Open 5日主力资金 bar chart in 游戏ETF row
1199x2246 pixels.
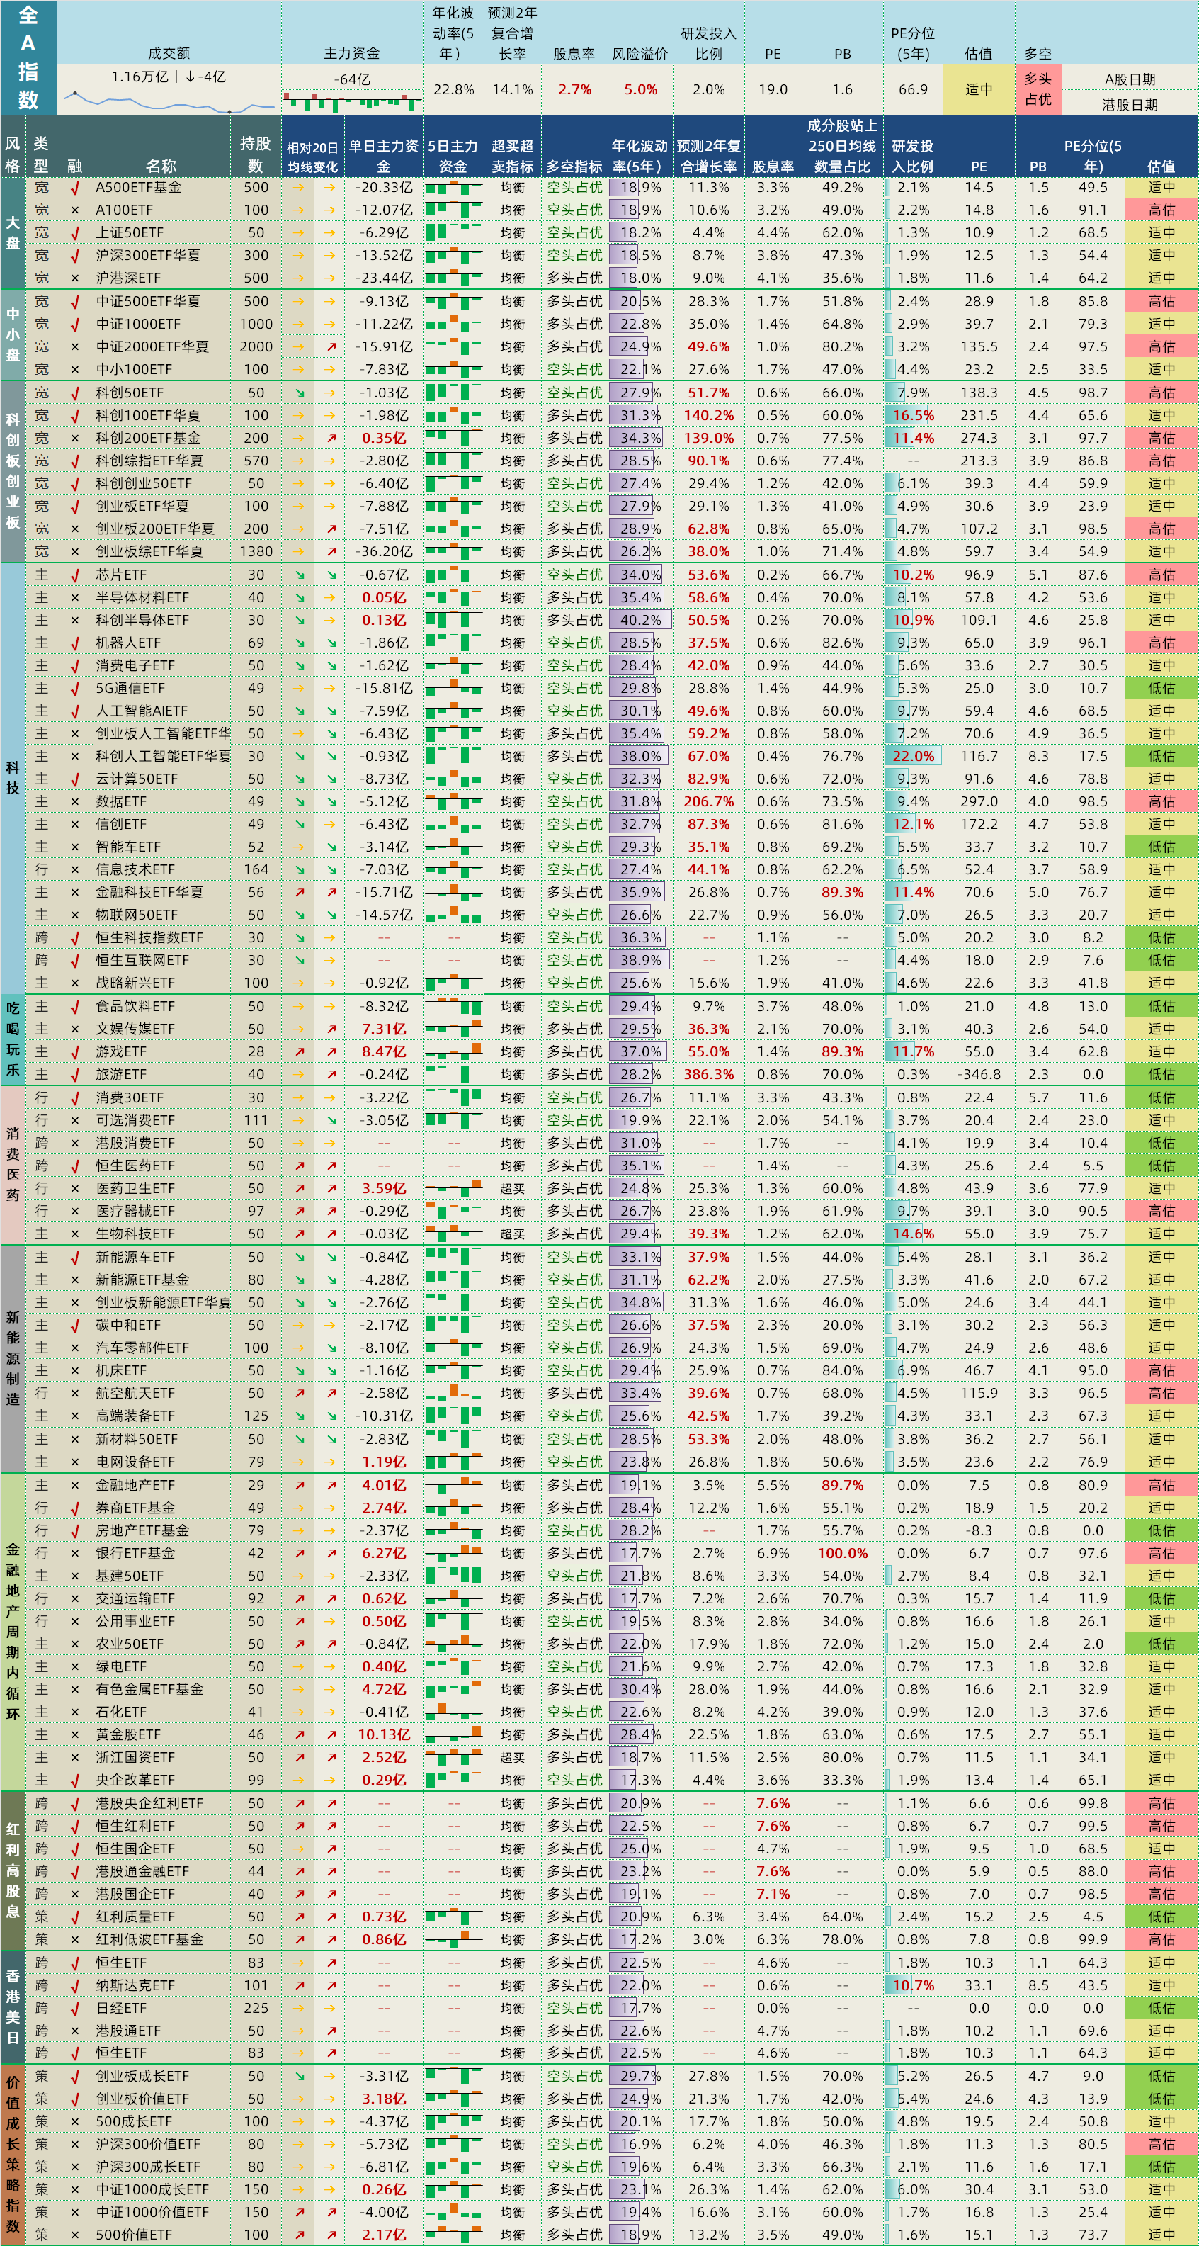coord(454,1052)
